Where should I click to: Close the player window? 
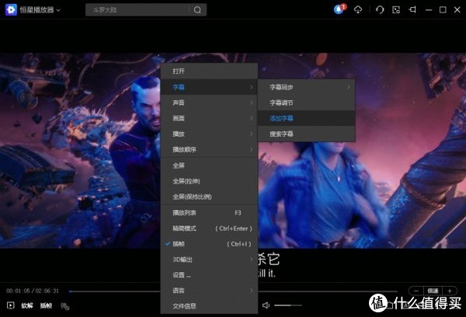pyautogui.click(x=457, y=10)
